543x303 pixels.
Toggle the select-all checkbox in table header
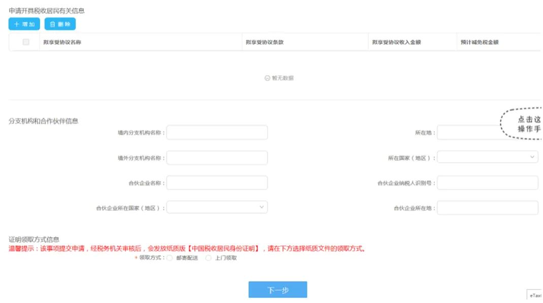pos(26,42)
